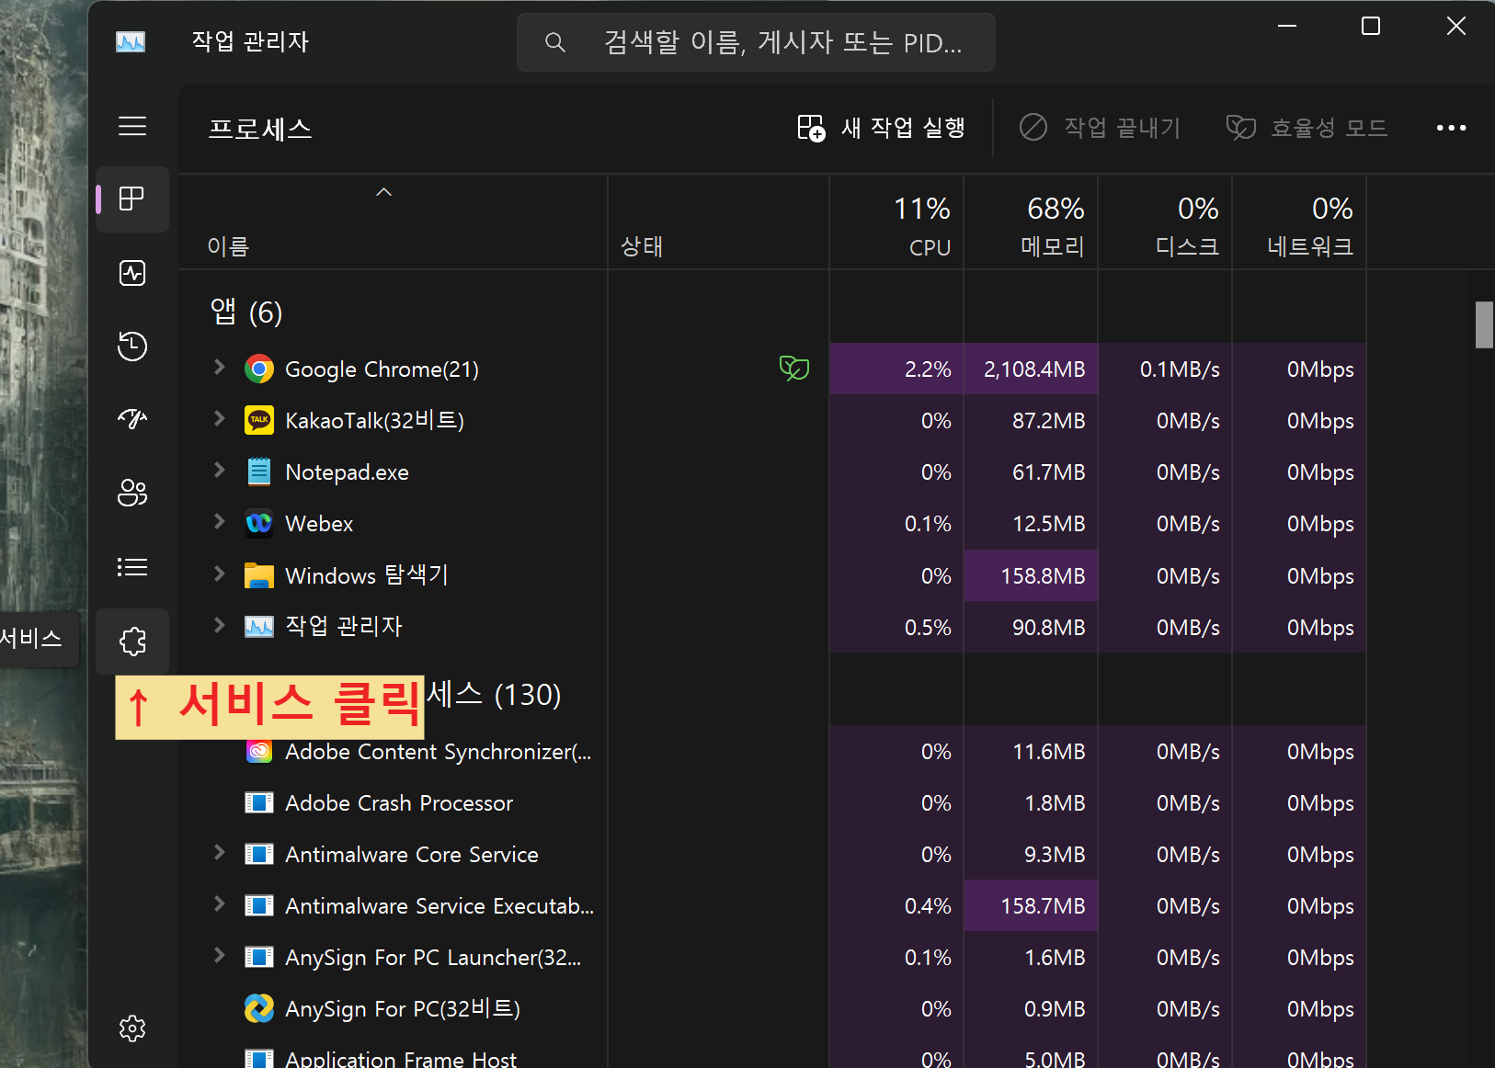The width and height of the screenshot is (1495, 1068).
Task: Click the Services puzzle-piece icon
Action: [132, 641]
